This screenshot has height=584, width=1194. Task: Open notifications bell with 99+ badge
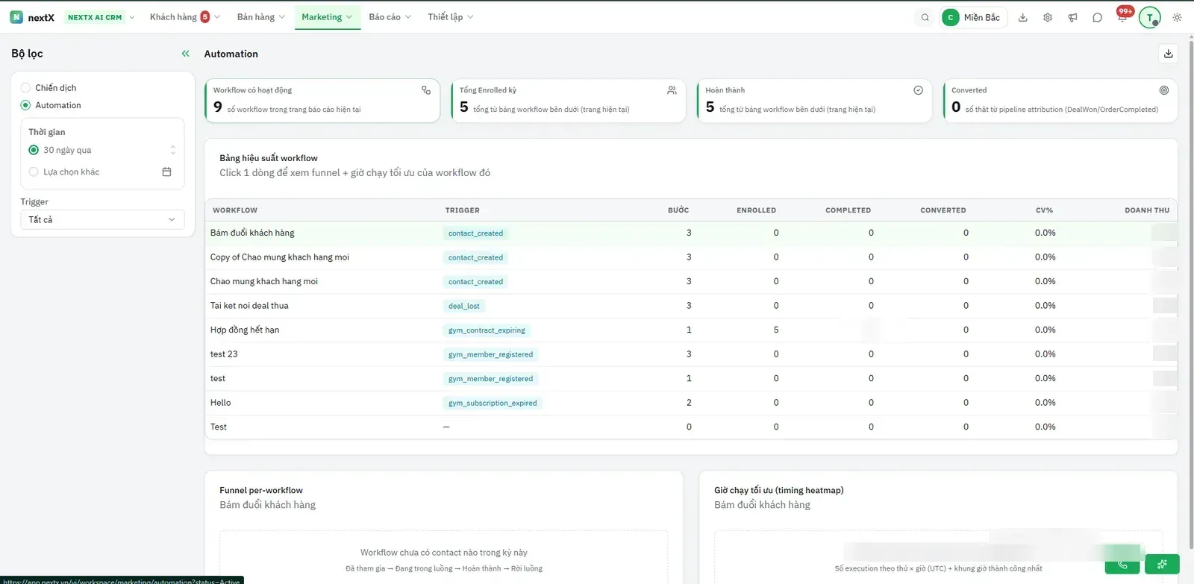coord(1122,16)
